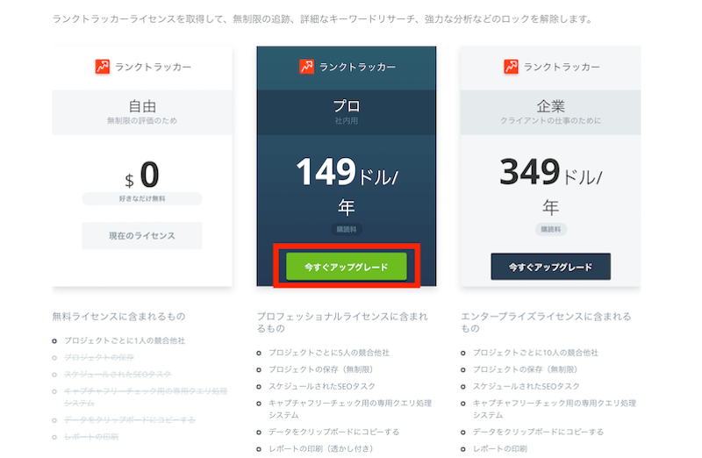Click the 購読料 badge under 349 price
The image size is (702, 458).
pos(551,229)
